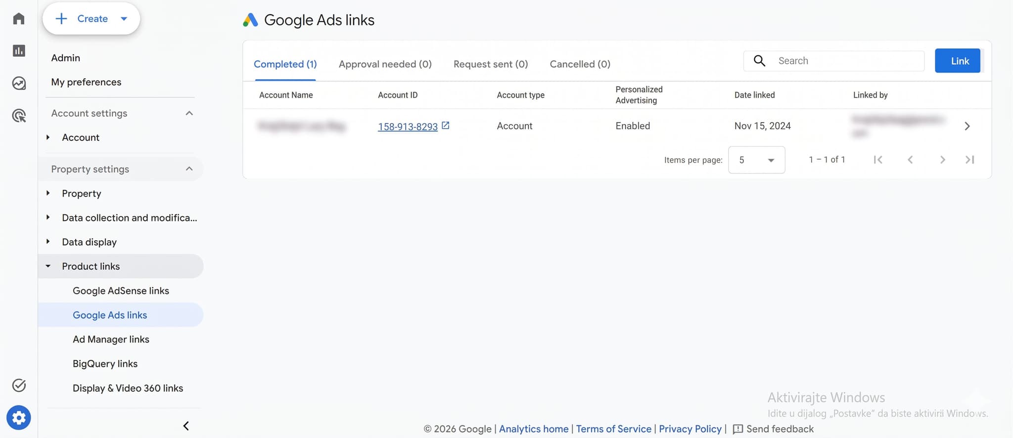Click the Send feedback icon
This screenshot has width=1013, height=438.
(737, 429)
